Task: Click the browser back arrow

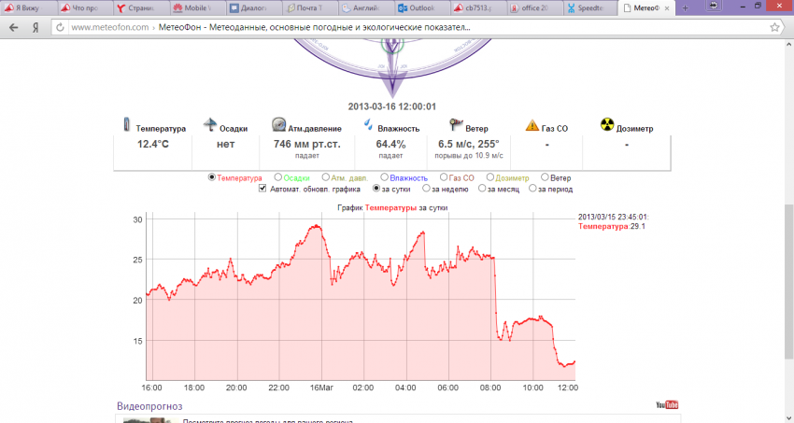Action: (x=13, y=27)
